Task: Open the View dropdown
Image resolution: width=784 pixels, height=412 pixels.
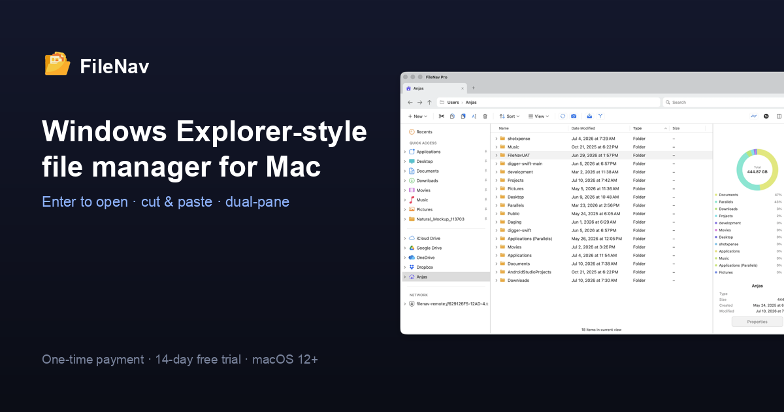Action: [539, 116]
